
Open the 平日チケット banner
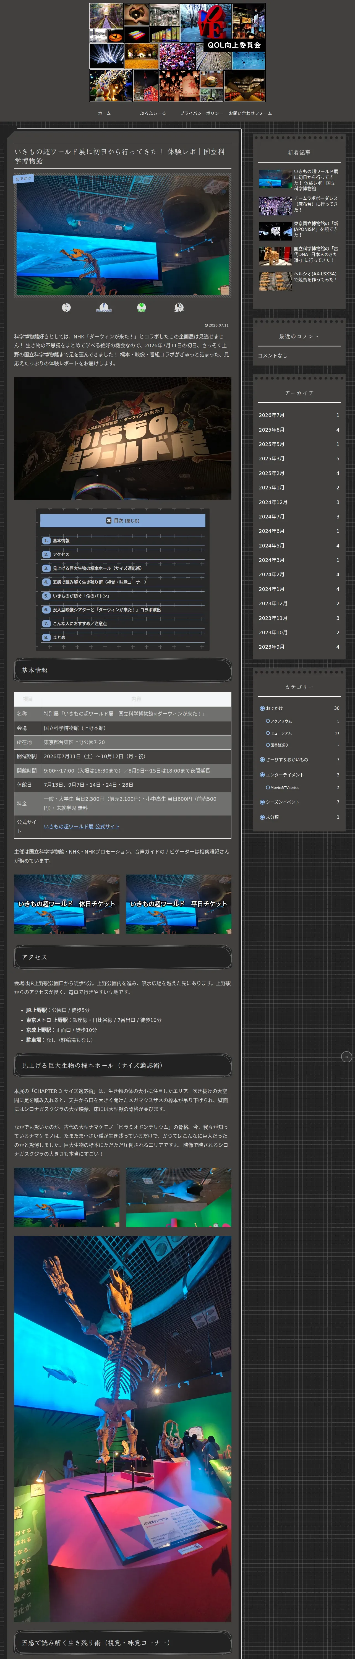(x=178, y=904)
